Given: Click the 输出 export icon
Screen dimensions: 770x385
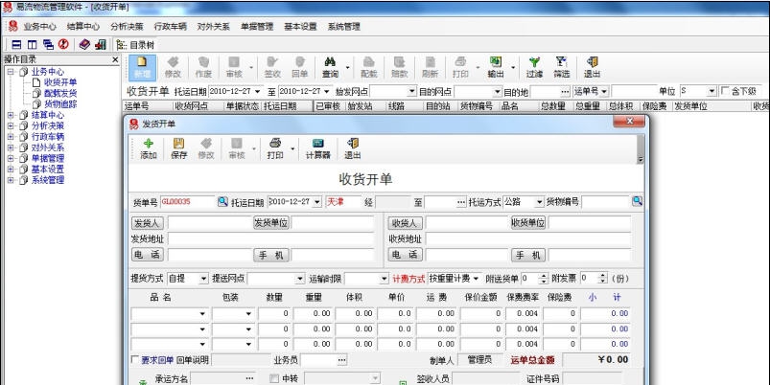Looking at the screenshot, I should [x=496, y=62].
